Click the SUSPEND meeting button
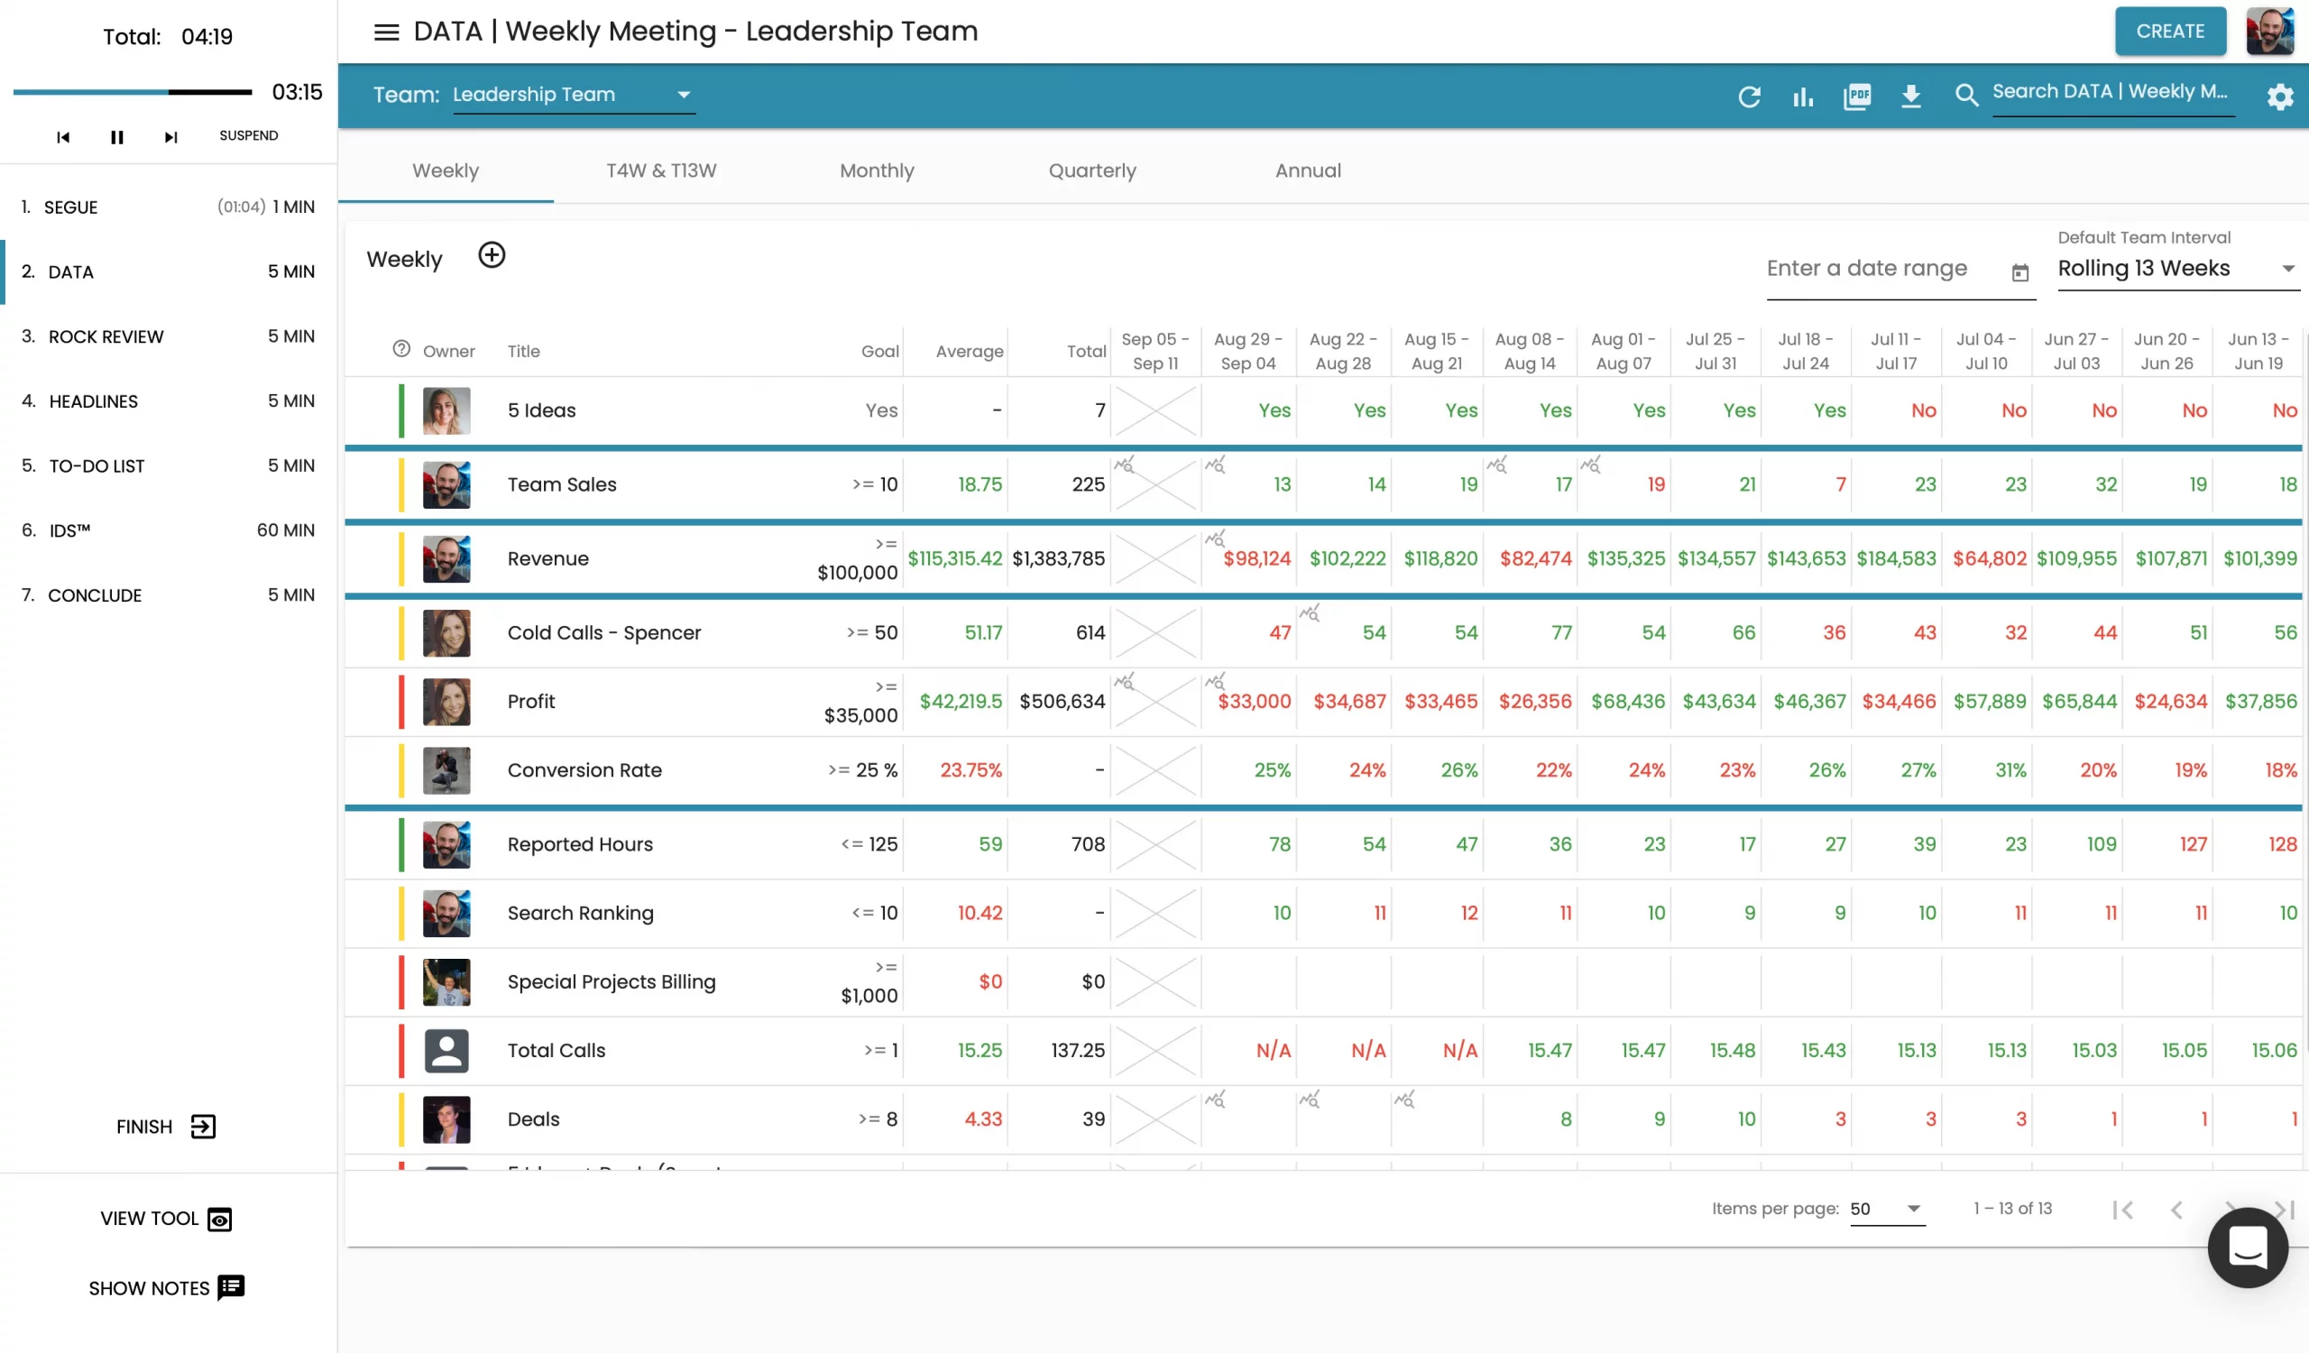 point(248,135)
